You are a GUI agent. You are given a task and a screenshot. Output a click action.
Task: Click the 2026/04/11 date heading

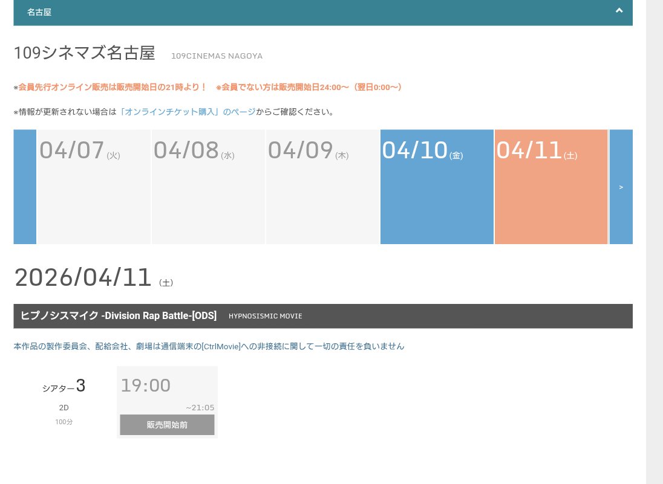coord(83,277)
